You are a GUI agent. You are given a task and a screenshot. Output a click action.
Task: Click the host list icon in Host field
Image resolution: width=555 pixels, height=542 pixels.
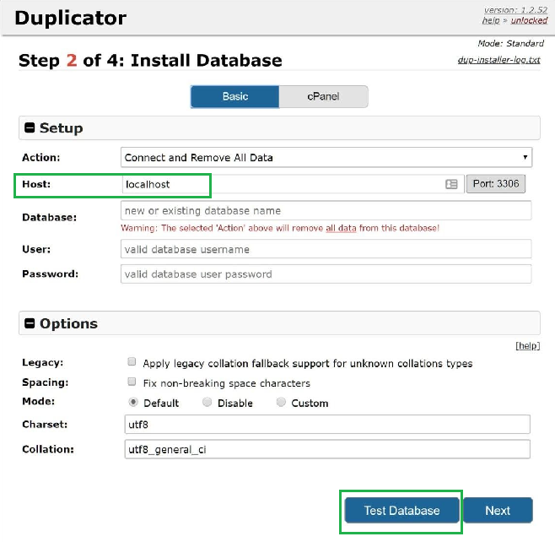pyautogui.click(x=451, y=184)
